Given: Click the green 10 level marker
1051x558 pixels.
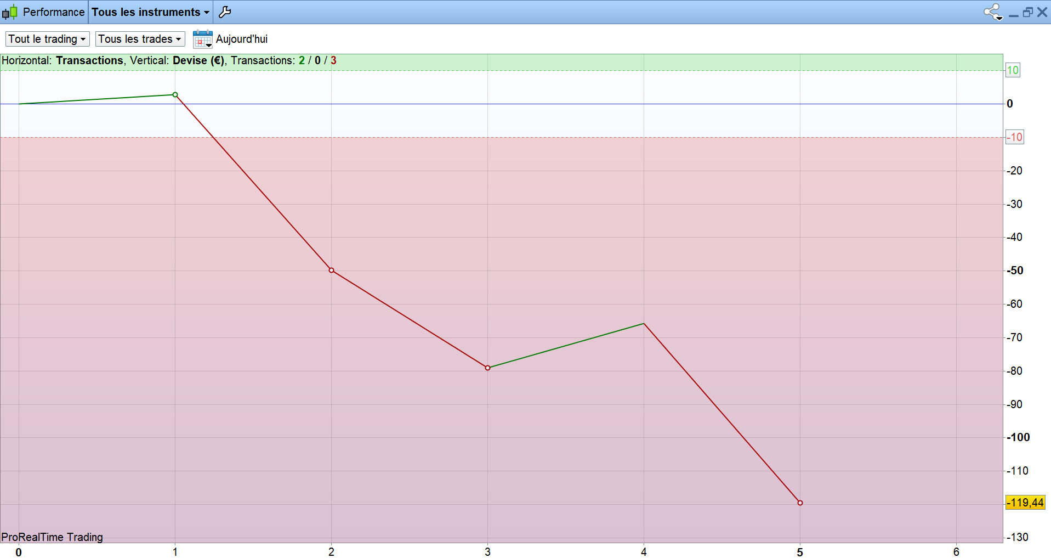Looking at the screenshot, I should click(x=1013, y=70).
